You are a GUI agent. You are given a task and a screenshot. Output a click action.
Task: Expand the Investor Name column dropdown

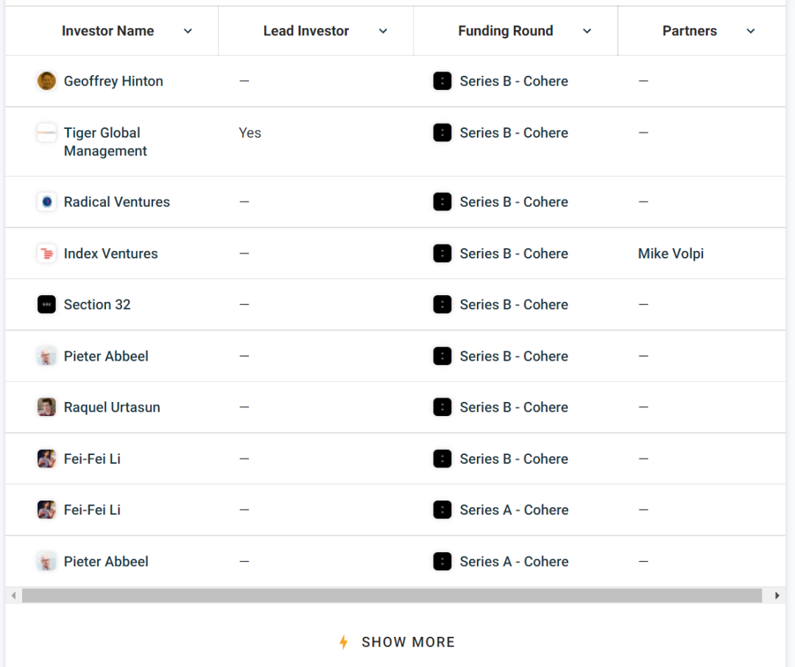point(188,31)
